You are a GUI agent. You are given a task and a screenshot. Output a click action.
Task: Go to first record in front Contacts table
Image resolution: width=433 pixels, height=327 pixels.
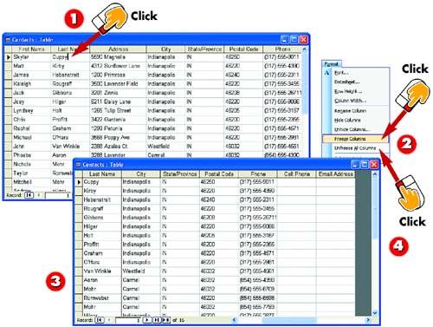100,320
